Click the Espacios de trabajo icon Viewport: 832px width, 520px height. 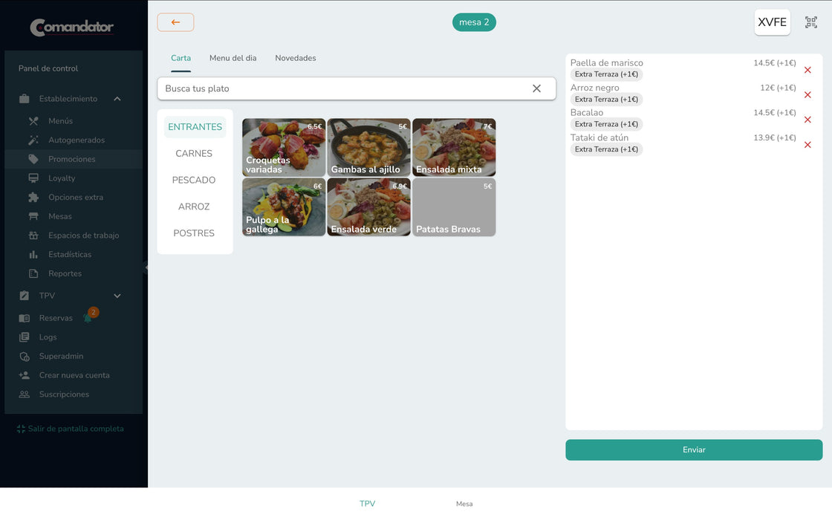[33, 235]
